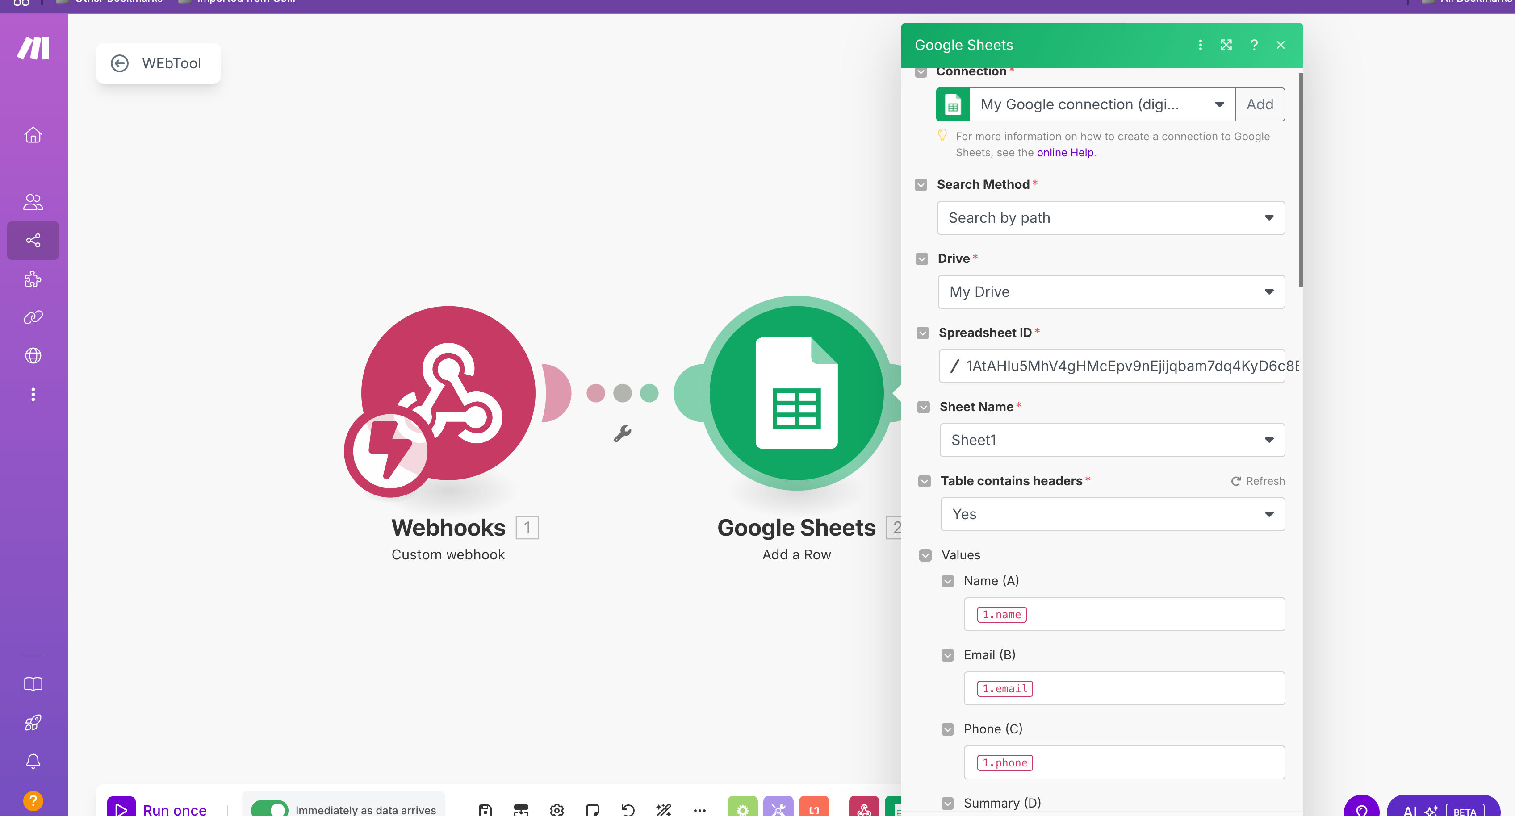This screenshot has width=1515, height=816.
Task: Open Table contains headers Yes dropdown
Action: [1113, 514]
